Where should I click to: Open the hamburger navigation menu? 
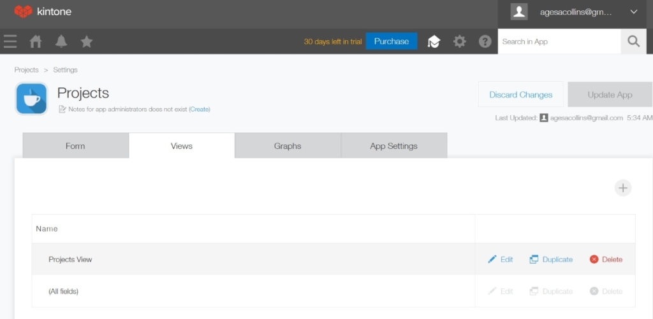pos(10,41)
